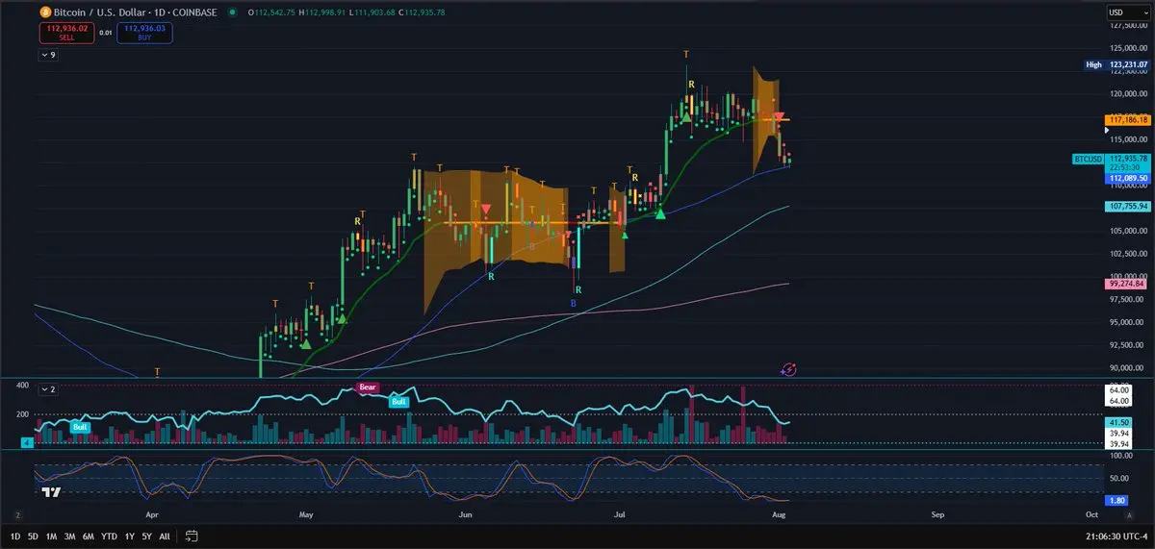Click the blue 1.80 oscillator value label
The image size is (1155, 549).
click(x=1116, y=501)
